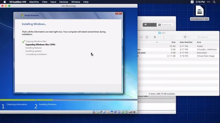Viewport: 220px width, 123px height.
Task: Toggle the mouse integration status icon
Action: (x=123, y=112)
